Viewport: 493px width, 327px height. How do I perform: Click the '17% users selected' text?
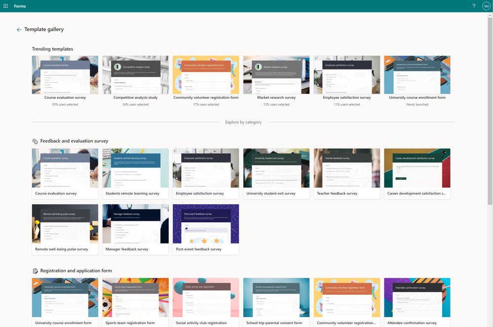(x=206, y=105)
